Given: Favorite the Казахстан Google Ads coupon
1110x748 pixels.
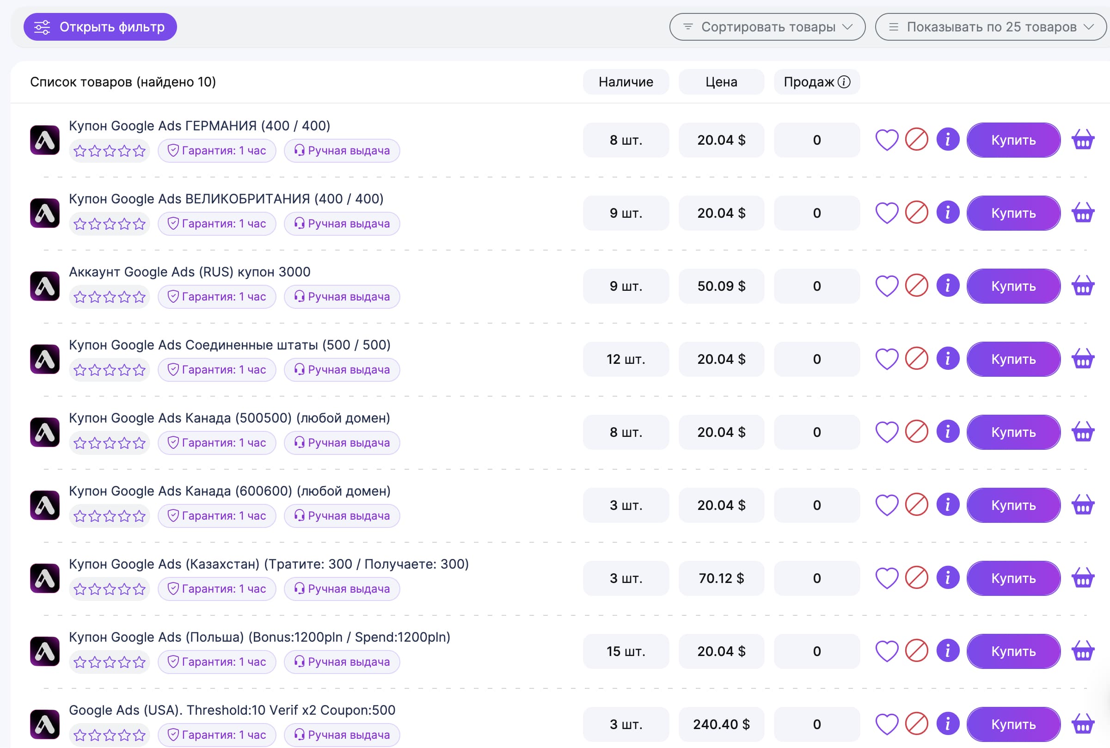Looking at the screenshot, I should click(x=887, y=578).
